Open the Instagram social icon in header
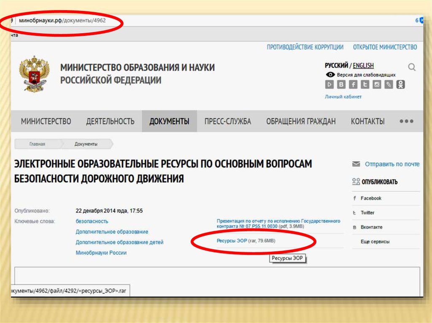This screenshot has height=323, width=432. coord(377,84)
